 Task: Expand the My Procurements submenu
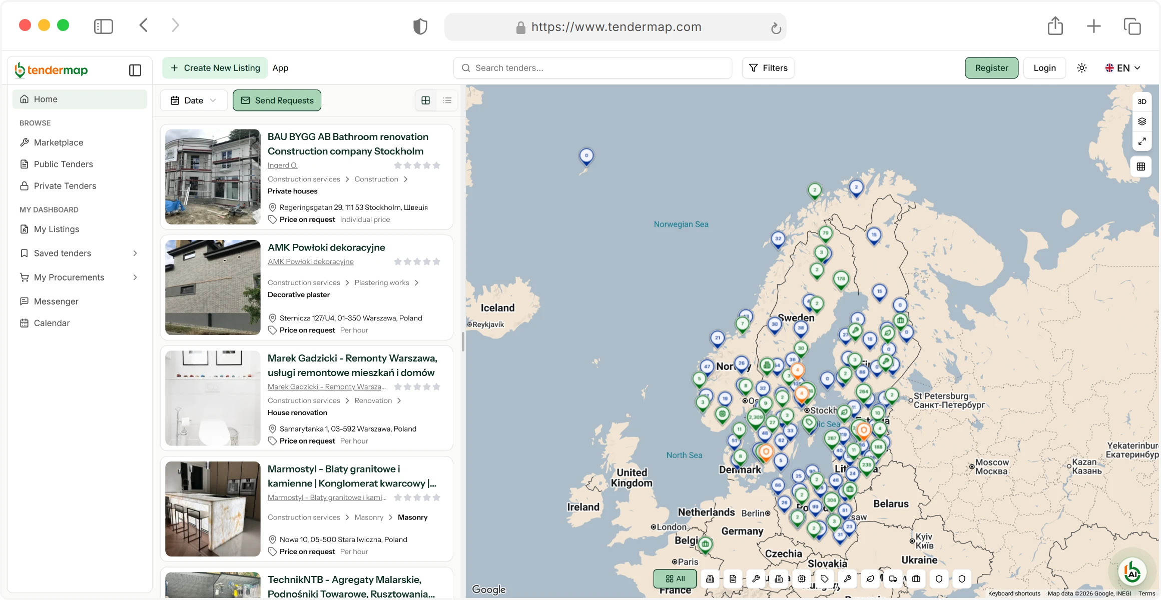(x=135, y=277)
